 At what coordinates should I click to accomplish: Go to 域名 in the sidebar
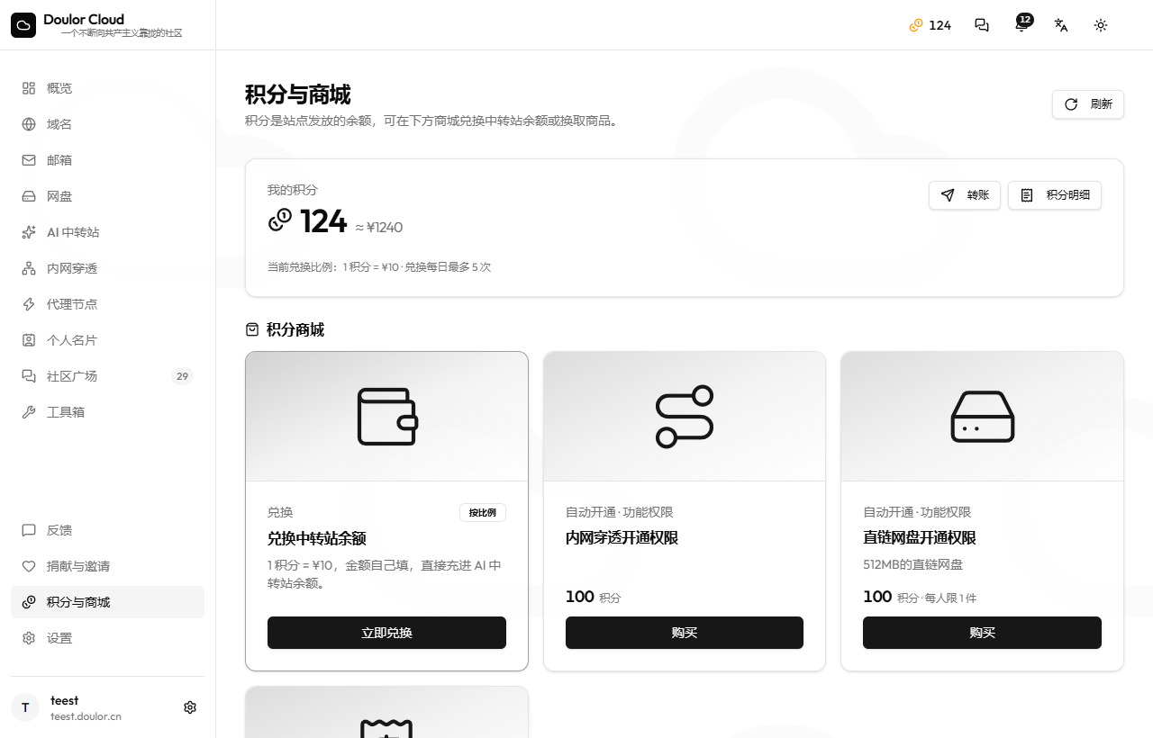(x=107, y=124)
